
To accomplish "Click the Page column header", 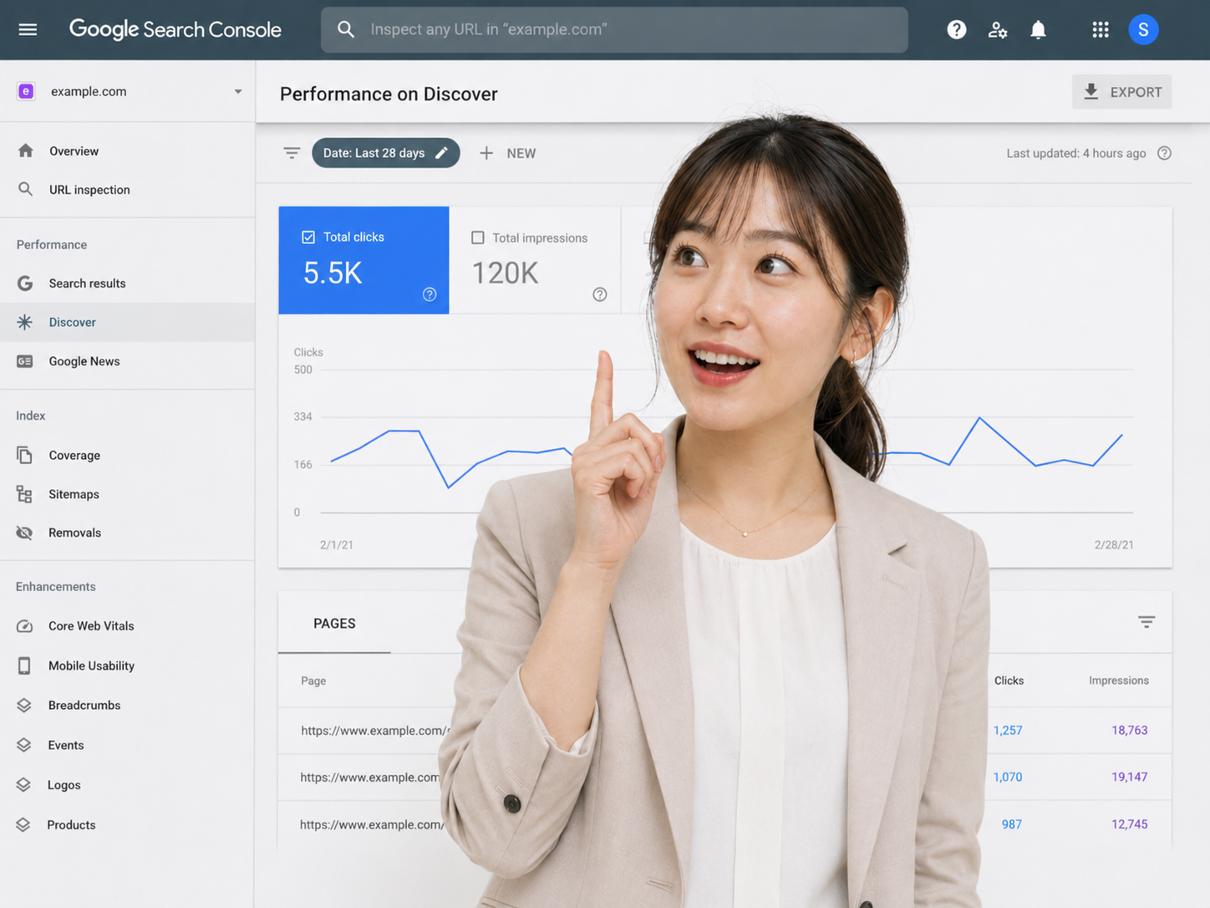I will tap(313, 681).
